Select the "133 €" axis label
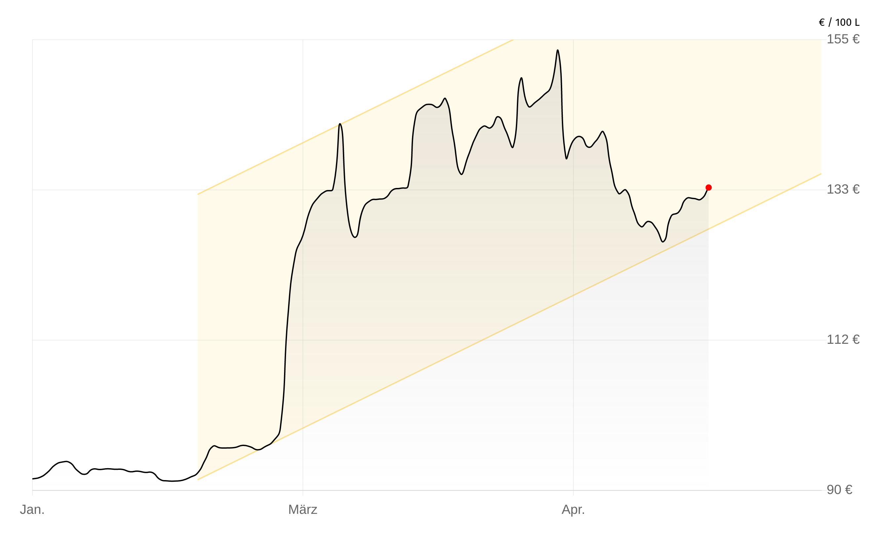Image resolution: width=873 pixels, height=538 pixels. [x=843, y=189]
